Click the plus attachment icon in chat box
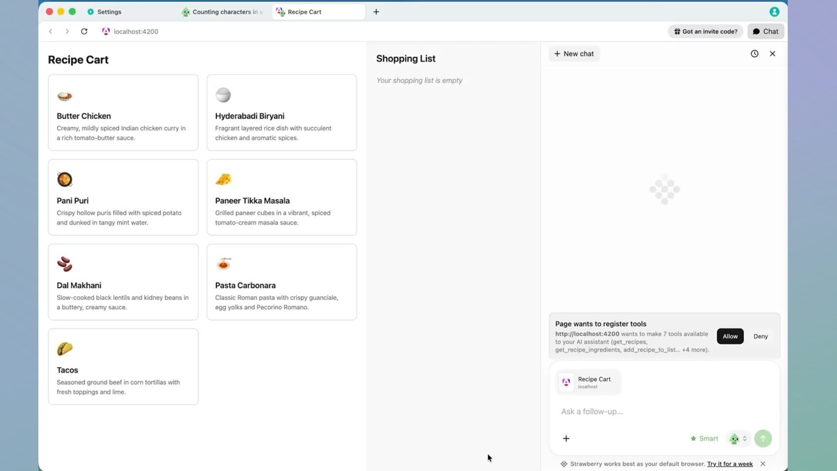Screen dimensions: 837x471 (x=566, y=438)
